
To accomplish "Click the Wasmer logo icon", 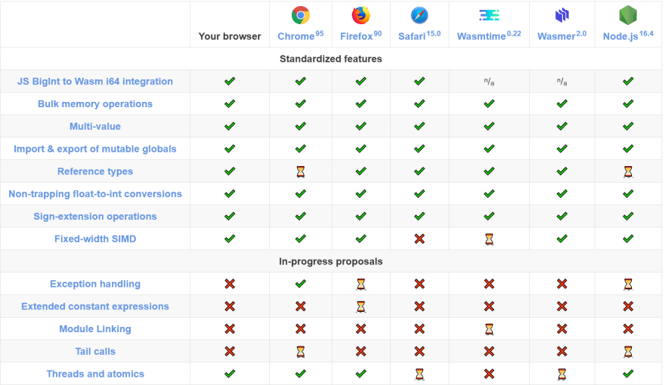I will click(561, 16).
